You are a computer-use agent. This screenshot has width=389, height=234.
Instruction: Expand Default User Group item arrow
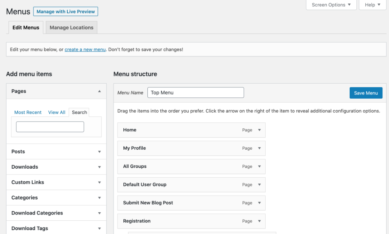[x=259, y=185]
